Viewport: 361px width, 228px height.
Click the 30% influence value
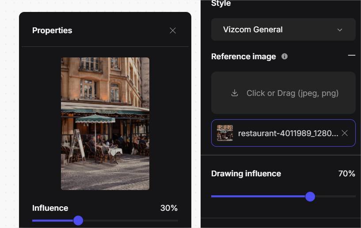[169, 208]
